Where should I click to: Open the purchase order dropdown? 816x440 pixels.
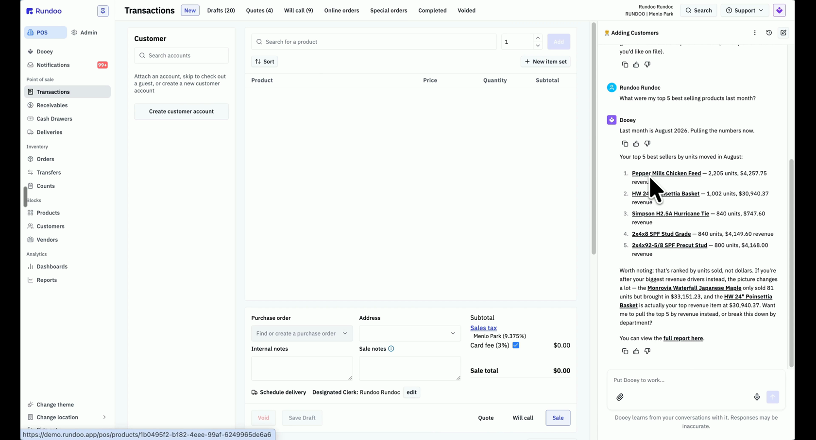pyautogui.click(x=302, y=333)
